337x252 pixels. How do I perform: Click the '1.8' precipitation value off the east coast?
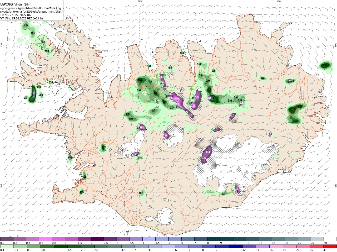325,65
